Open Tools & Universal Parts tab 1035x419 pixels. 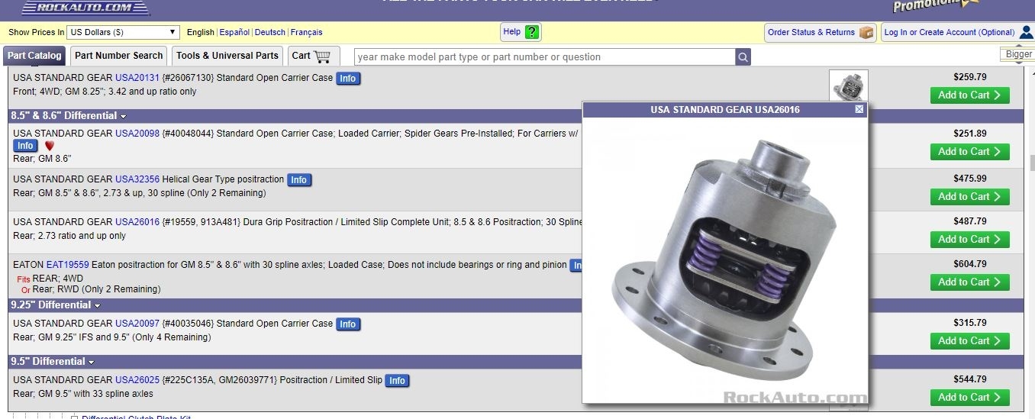point(227,56)
